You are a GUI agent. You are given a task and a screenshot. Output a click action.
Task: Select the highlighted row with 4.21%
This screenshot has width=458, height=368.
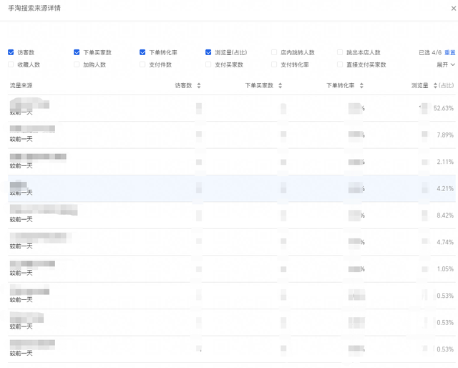pyautogui.click(x=229, y=189)
